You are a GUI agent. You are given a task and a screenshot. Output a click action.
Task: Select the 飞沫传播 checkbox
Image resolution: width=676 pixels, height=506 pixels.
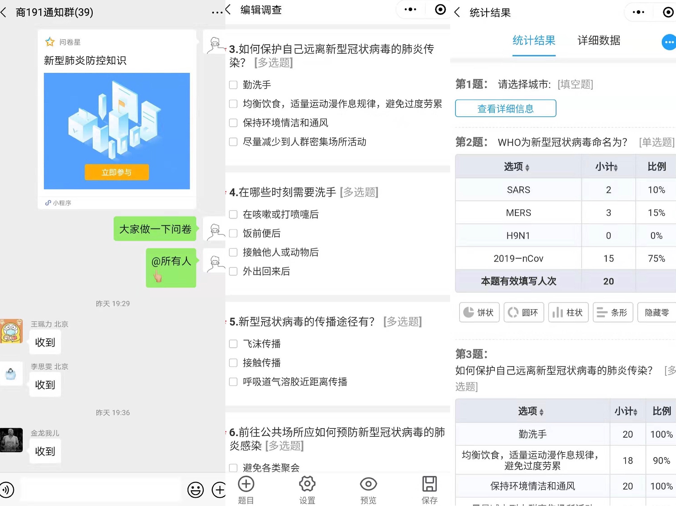233,344
